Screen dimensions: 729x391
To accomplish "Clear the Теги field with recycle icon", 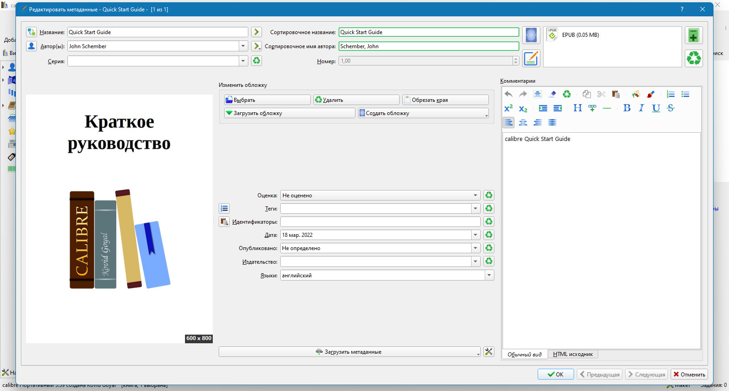I will tap(489, 208).
